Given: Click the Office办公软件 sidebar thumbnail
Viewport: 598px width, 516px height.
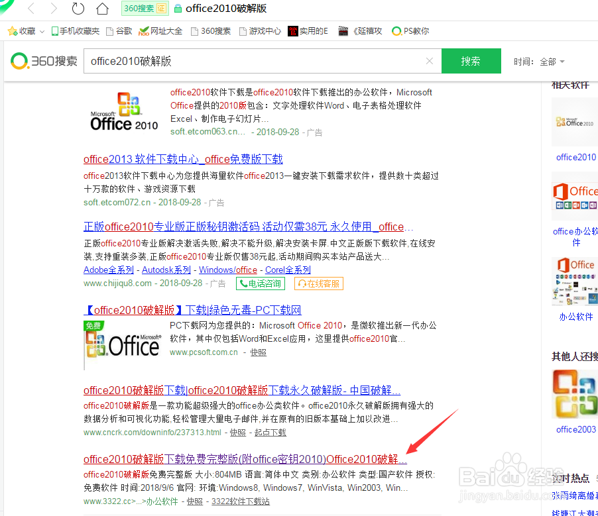Looking at the screenshot, I should tap(575, 196).
